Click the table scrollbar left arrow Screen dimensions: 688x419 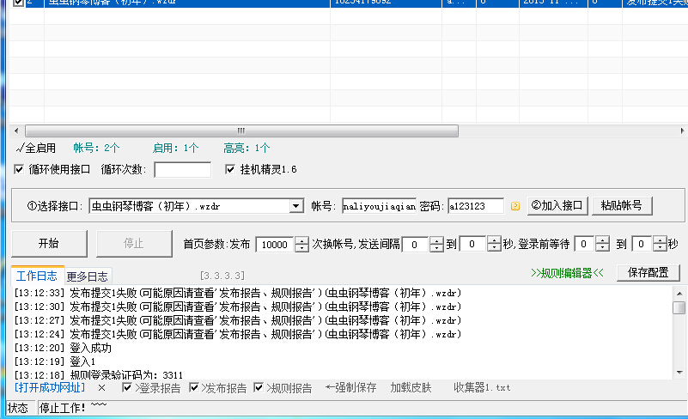pos(18,131)
